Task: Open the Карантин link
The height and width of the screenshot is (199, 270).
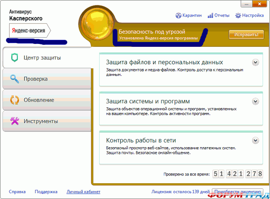Action: coord(192,15)
